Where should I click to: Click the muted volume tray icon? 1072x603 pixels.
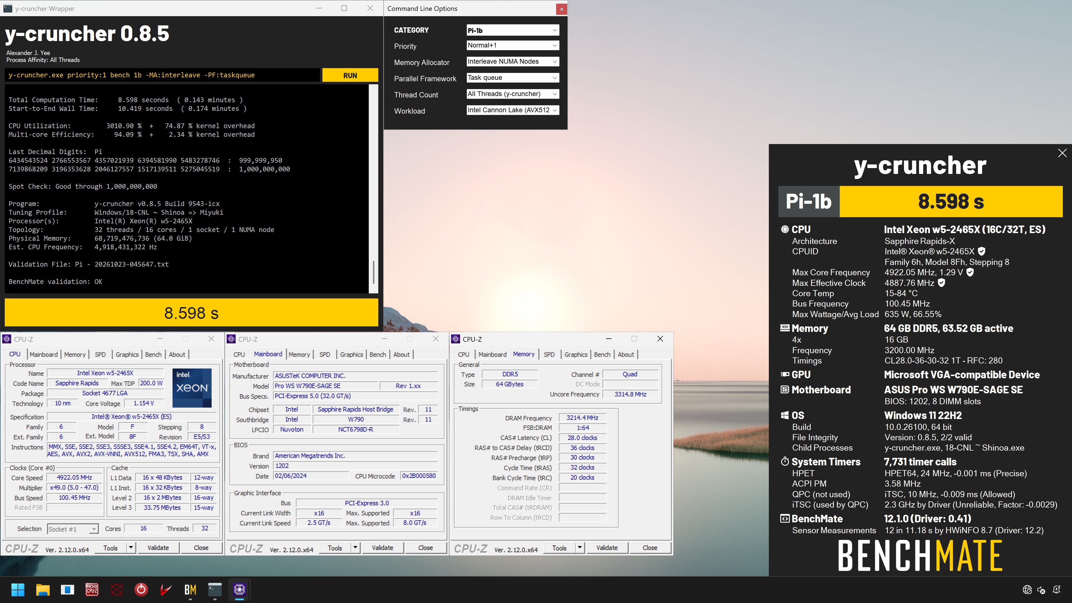pos(1042,590)
